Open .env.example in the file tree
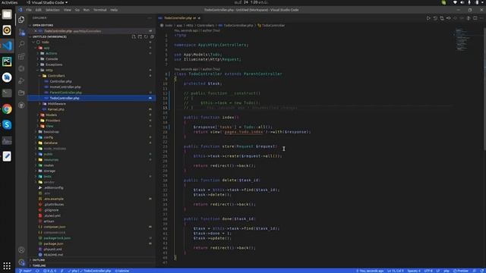 (x=53, y=199)
